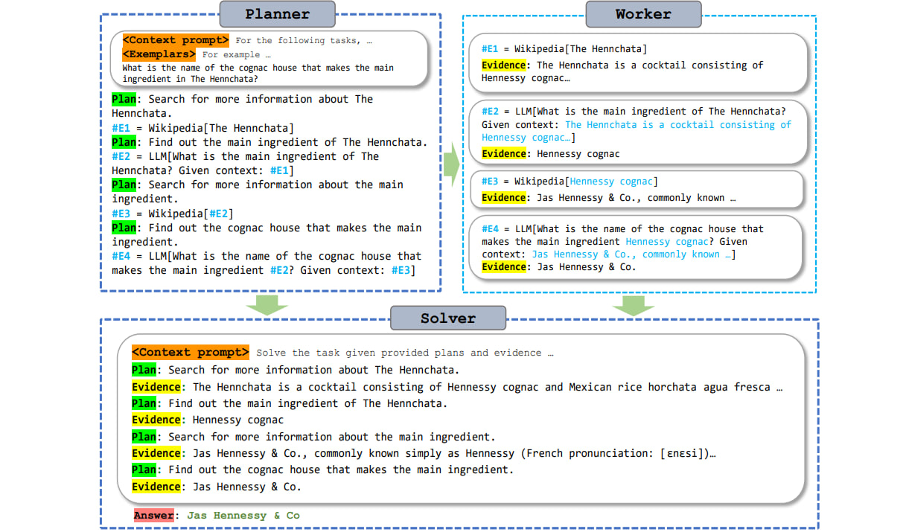Screen dimensions: 906x532
Task: Toggle the Evidence tag in the #E1 bubble
Action: click(x=504, y=65)
